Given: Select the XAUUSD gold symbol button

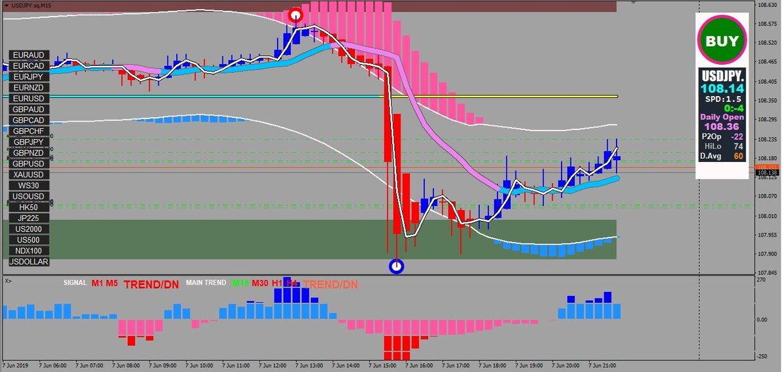Looking at the screenshot, I should pyautogui.click(x=29, y=175).
